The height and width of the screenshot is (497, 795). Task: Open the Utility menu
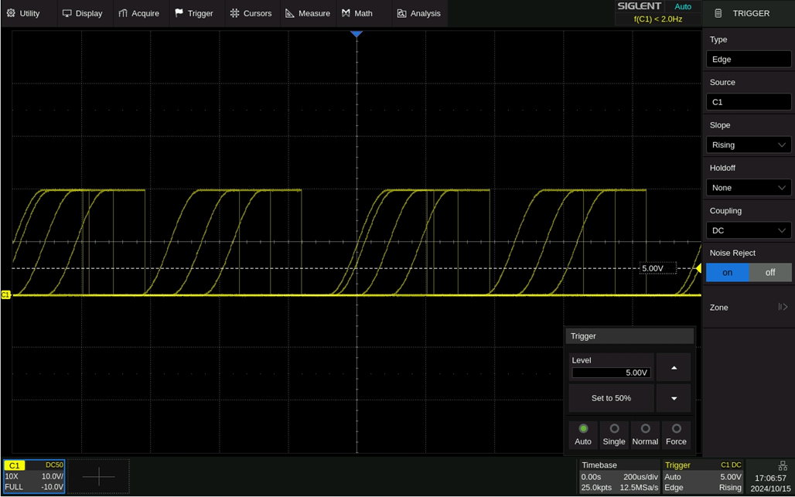pyautogui.click(x=23, y=13)
